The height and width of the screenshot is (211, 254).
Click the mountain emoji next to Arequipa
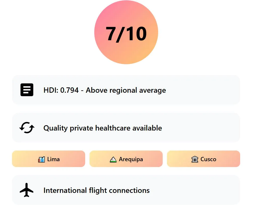coord(113,159)
